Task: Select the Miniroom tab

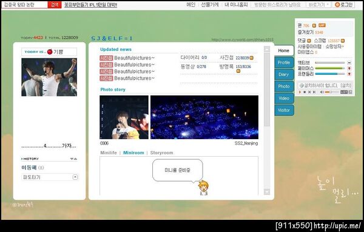Action: pyautogui.click(x=133, y=152)
